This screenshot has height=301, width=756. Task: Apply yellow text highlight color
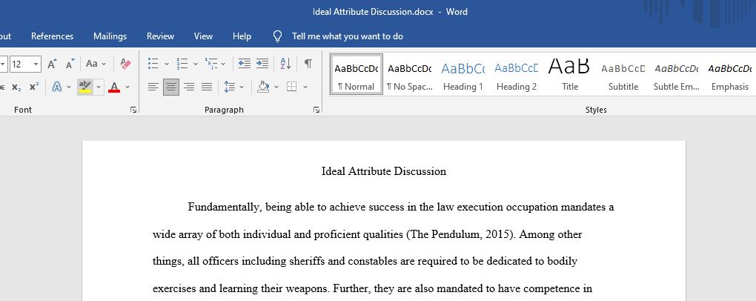pyautogui.click(x=84, y=87)
